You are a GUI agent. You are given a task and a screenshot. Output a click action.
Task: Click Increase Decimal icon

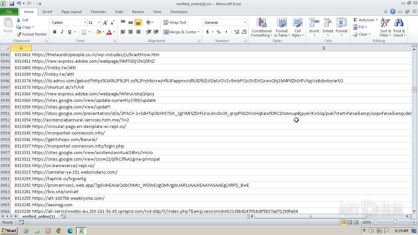click(x=237, y=32)
